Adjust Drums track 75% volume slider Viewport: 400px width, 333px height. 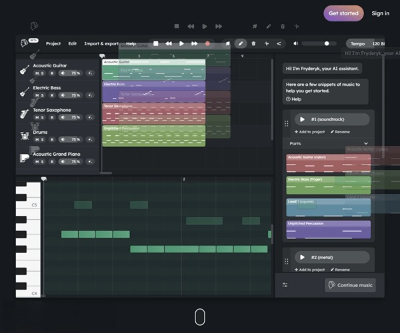click(x=71, y=140)
